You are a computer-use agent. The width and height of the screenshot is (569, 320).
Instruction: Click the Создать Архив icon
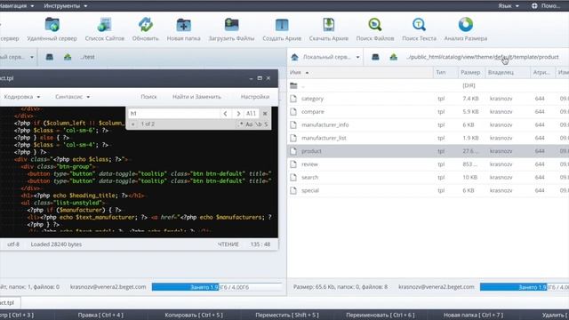[282, 25]
